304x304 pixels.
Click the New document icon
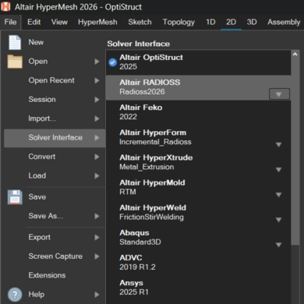15,42
